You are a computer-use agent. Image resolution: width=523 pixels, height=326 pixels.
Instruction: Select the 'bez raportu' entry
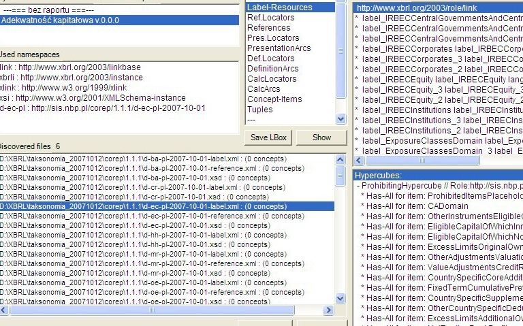tap(48, 10)
